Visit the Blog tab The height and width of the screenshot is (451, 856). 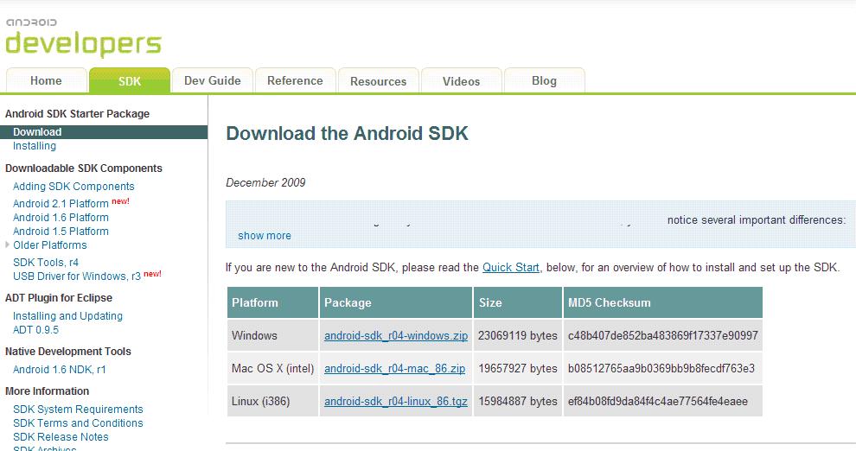(544, 80)
